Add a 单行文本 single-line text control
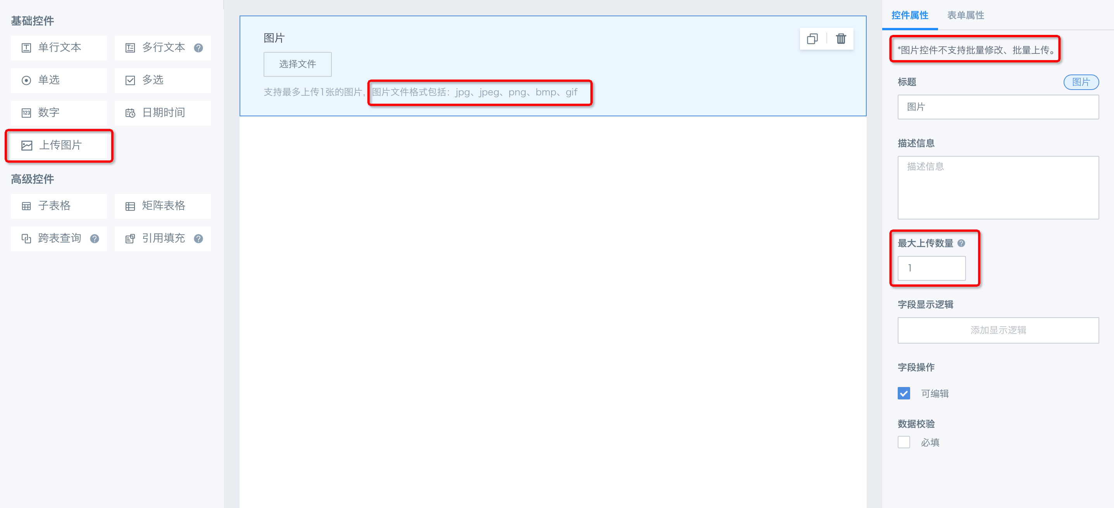Screen dimensions: 1114x508 point(59,48)
